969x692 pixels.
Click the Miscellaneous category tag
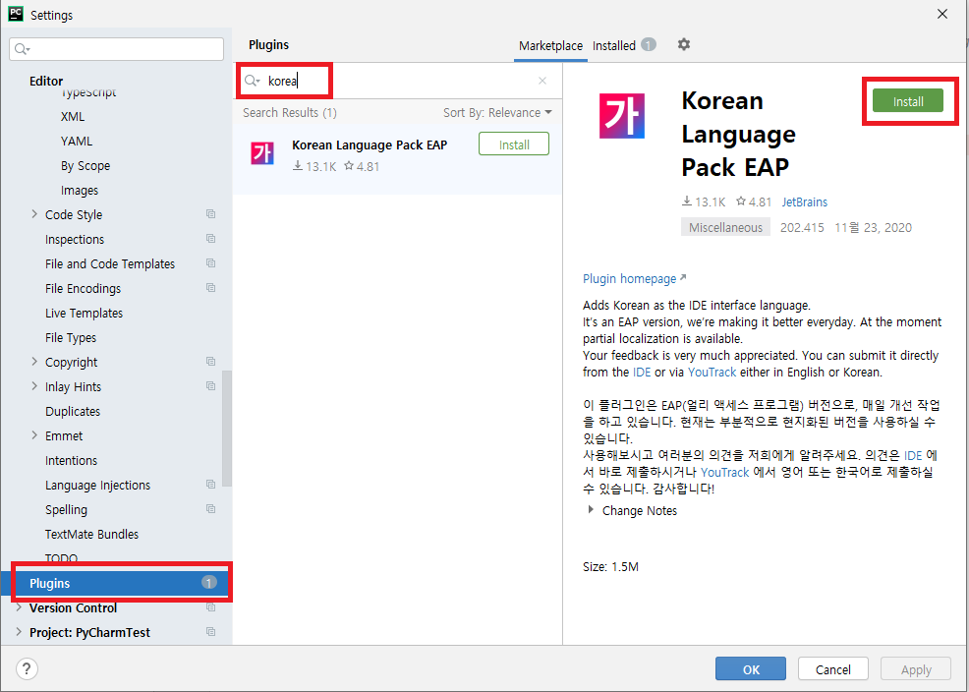click(x=725, y=227)
